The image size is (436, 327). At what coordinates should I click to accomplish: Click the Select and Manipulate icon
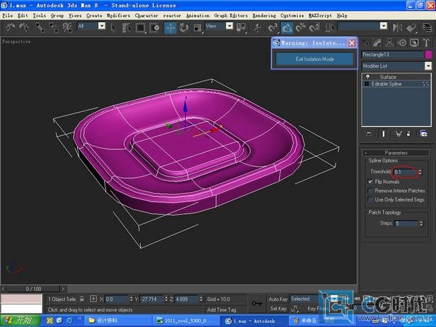pos(257,27)
